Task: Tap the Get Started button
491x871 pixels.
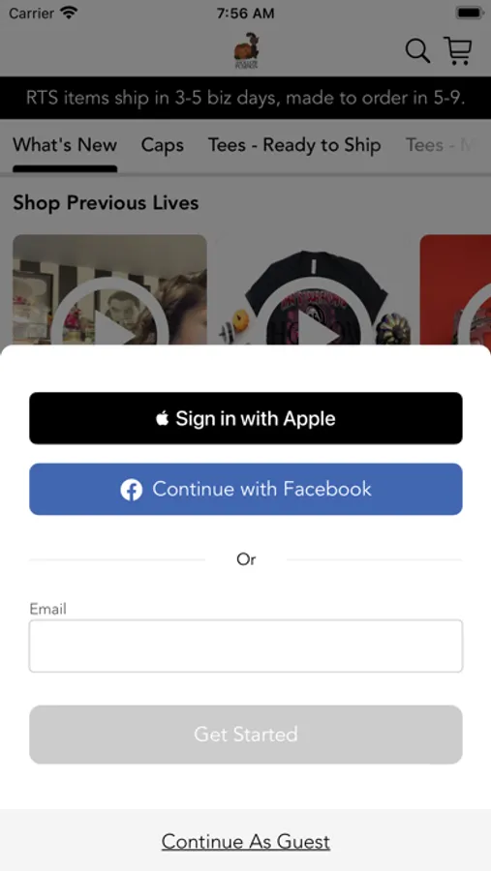Action: pyautogui.click(x=246, y=735)
